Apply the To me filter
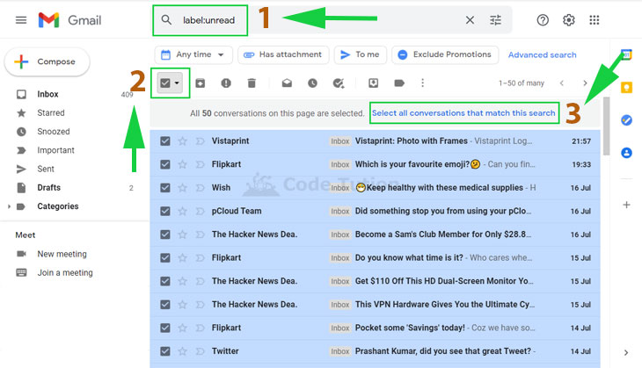This screenshot has height=368, width=642. pos(361,54)
